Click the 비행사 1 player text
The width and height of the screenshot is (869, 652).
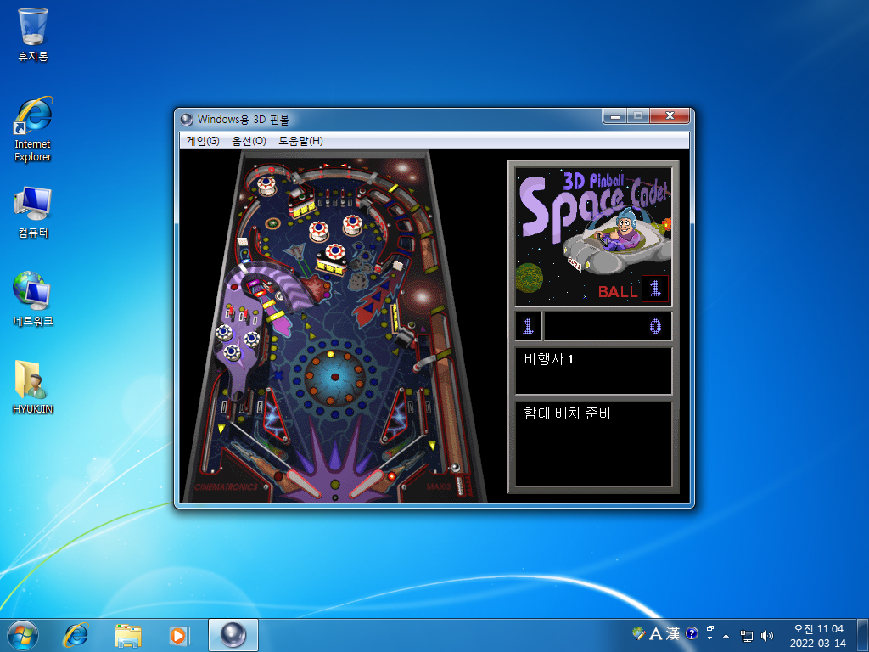coord(548,359)
